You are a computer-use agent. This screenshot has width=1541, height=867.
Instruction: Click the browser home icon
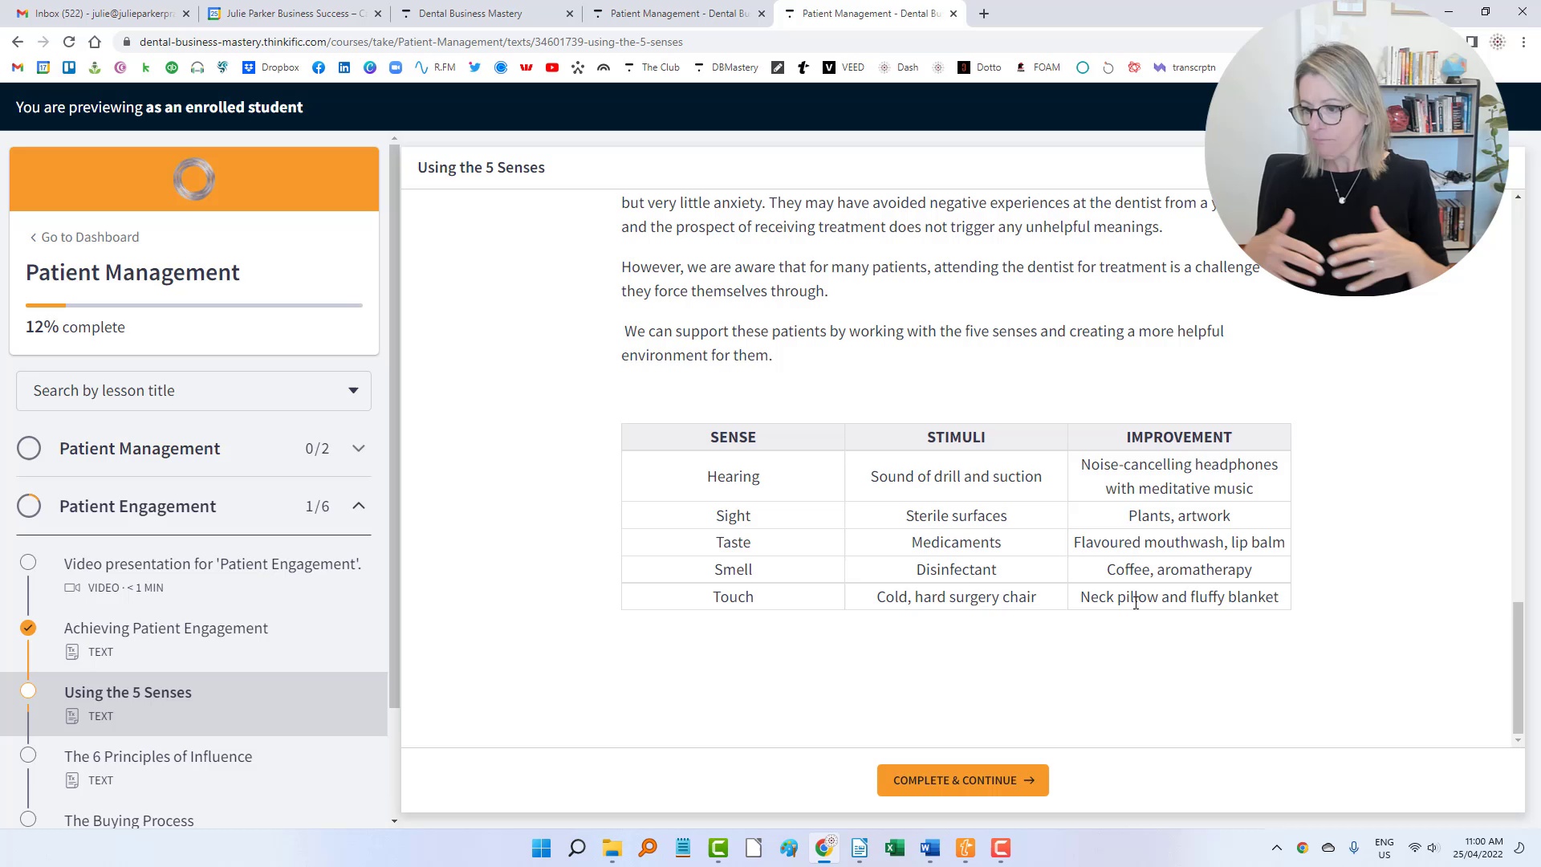95,42
